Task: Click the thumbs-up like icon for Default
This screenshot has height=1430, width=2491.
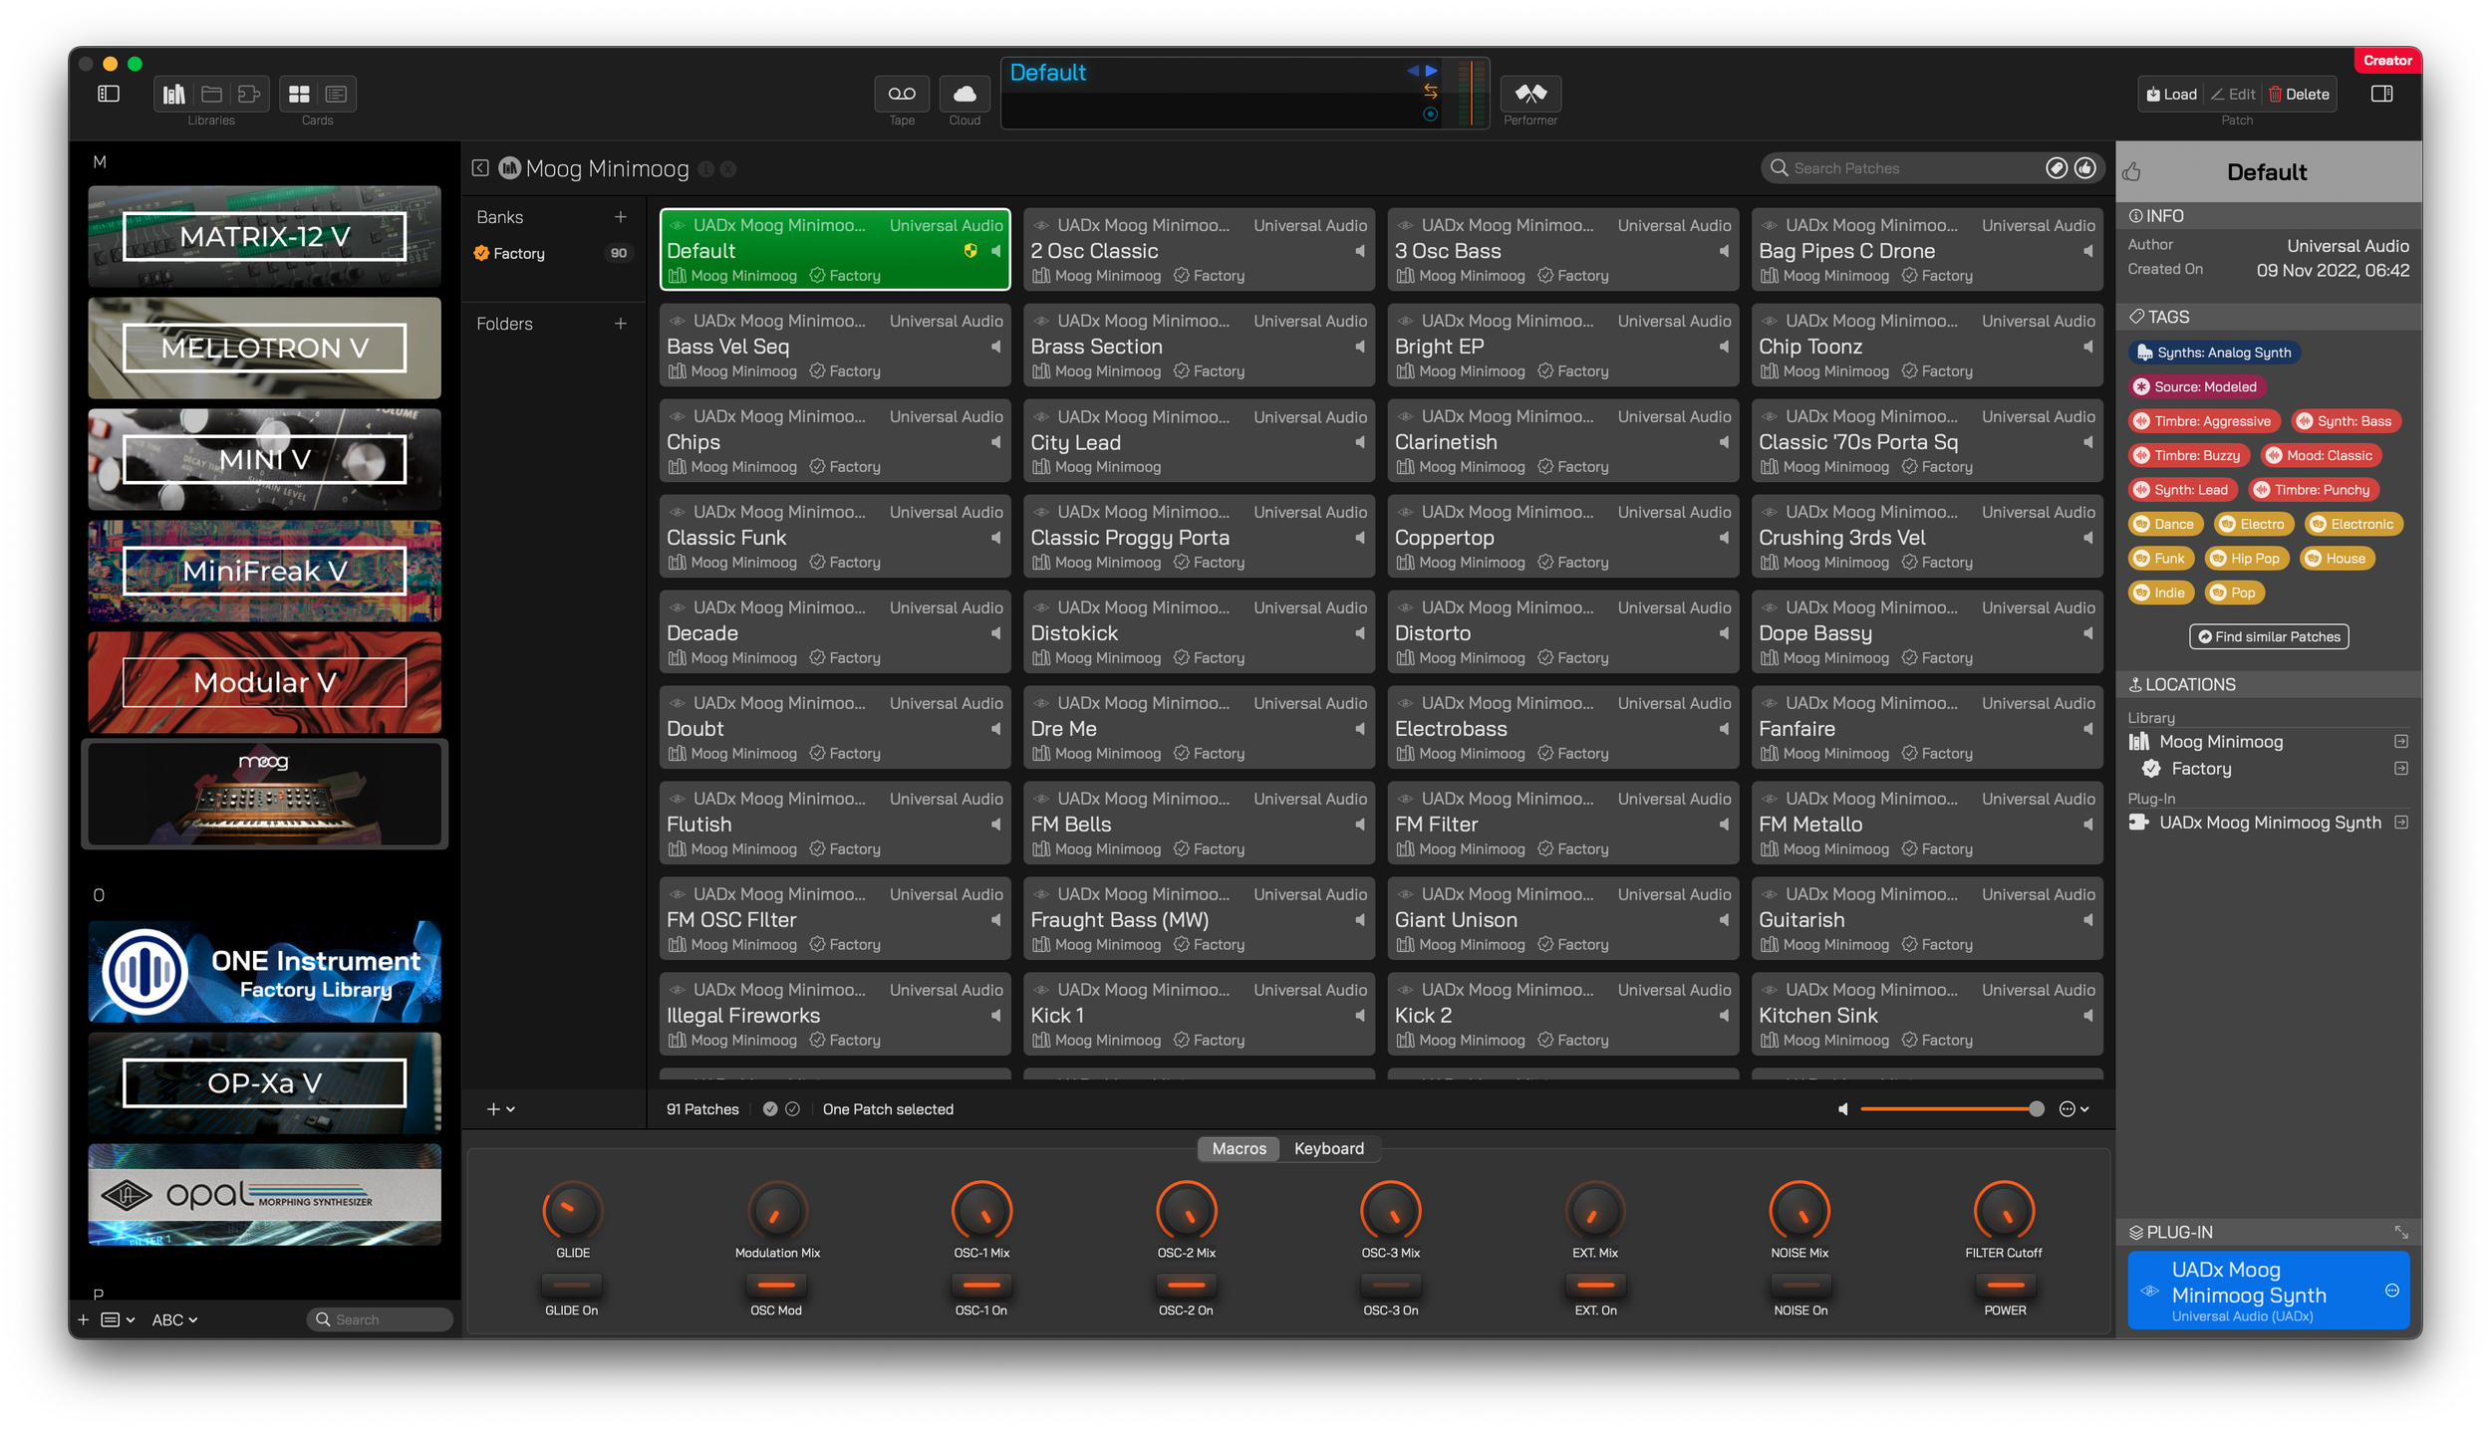Action: pyautogui.click(x=2131, y=172)
